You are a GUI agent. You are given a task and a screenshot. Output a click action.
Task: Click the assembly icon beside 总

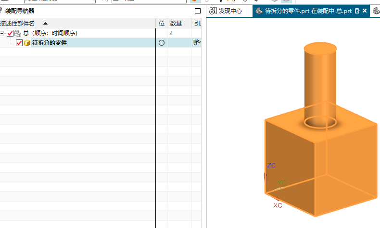(x=18, y=33)
